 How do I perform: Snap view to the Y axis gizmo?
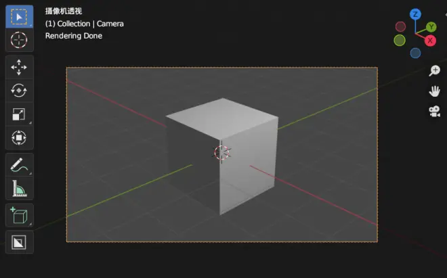(431, 27)
